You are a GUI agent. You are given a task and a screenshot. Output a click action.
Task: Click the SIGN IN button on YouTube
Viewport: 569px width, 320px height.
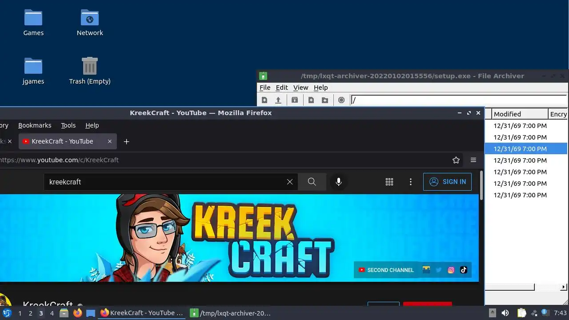click(x=447, y=182)
